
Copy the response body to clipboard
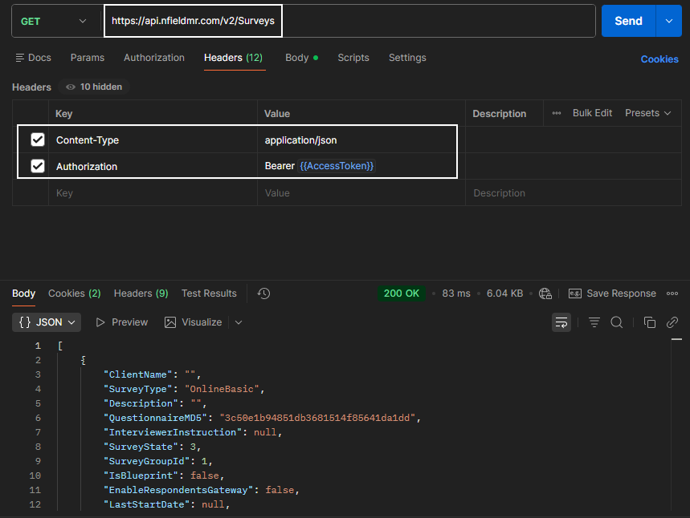tap(650, 322)
